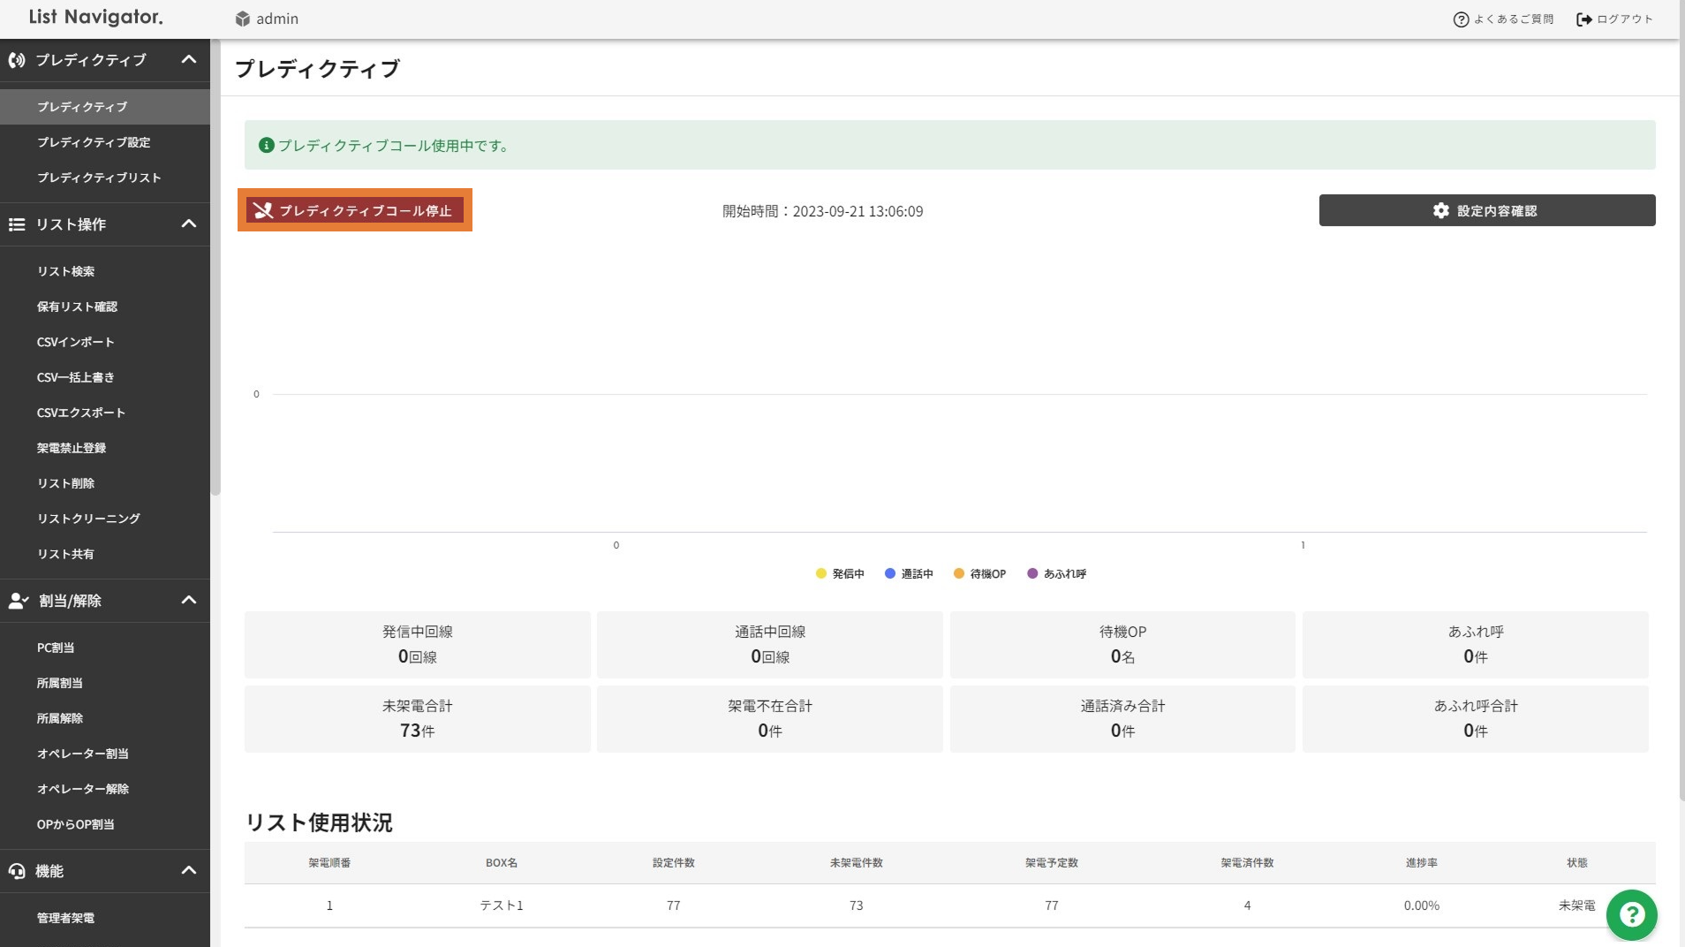Collapse the 割当/解除 section chevron
The width and height of the screenshot is (1685, 947).
[188, 600]
